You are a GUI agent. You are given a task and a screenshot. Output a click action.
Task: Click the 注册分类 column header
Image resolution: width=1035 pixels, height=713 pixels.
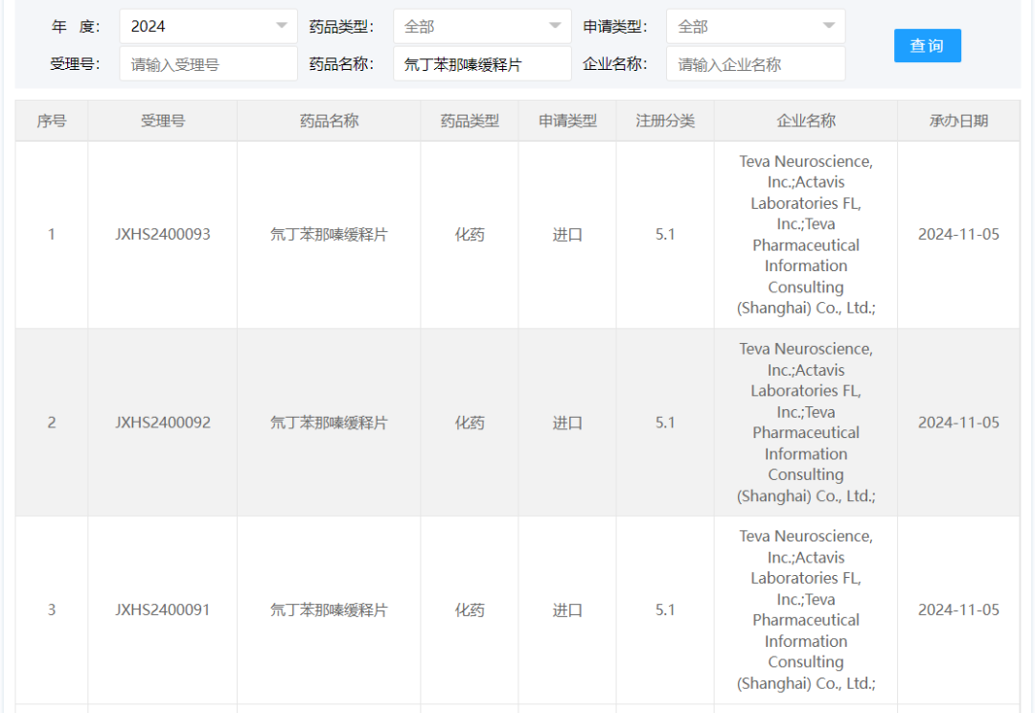pyautogui.click(x=665, y=121)
